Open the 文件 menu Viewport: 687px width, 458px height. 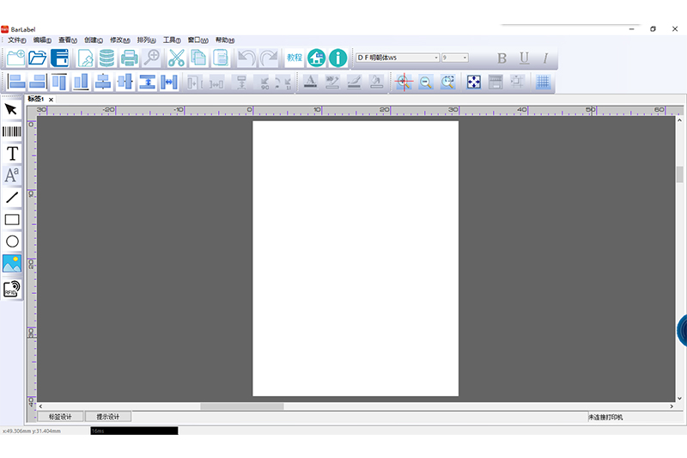[x=16, y=40]
